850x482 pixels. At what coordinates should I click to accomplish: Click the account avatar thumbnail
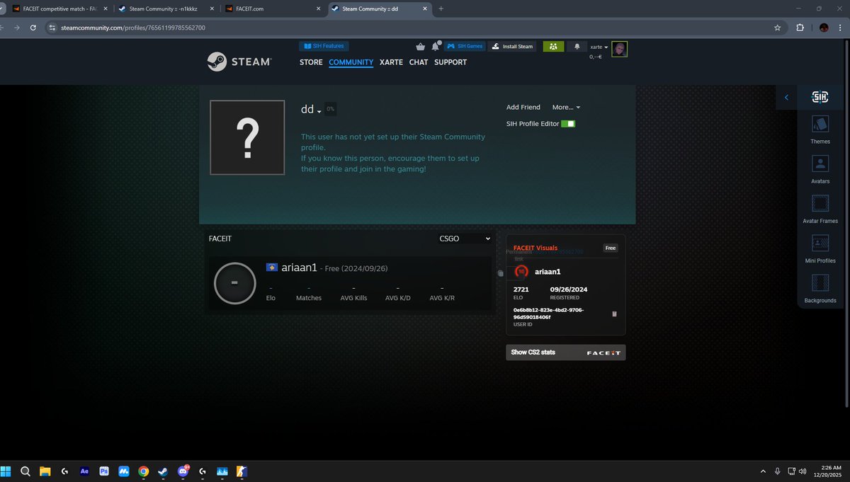[620, 49]
